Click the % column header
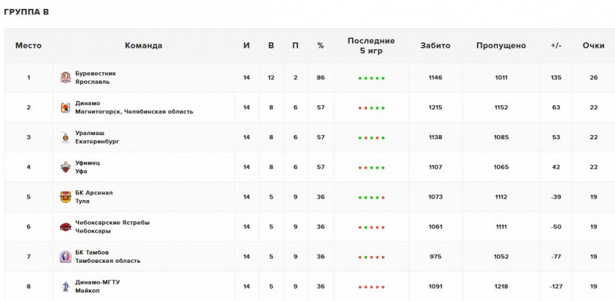Screen dimensions: 615x301 coord(320,46)
